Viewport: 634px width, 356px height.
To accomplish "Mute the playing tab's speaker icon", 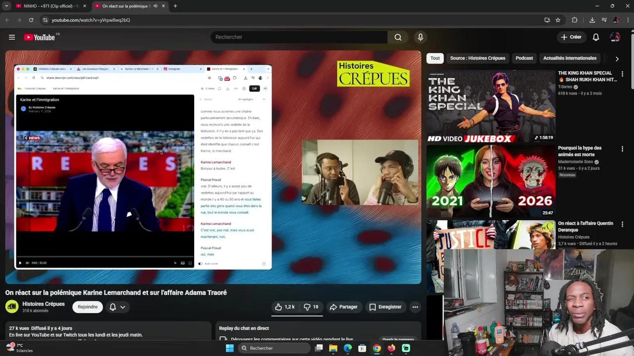I will point(156,6).
